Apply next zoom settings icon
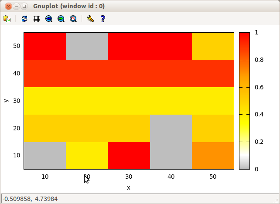Image resolution: width=280 pixels, height=204 pixels. tap(61, 19)
